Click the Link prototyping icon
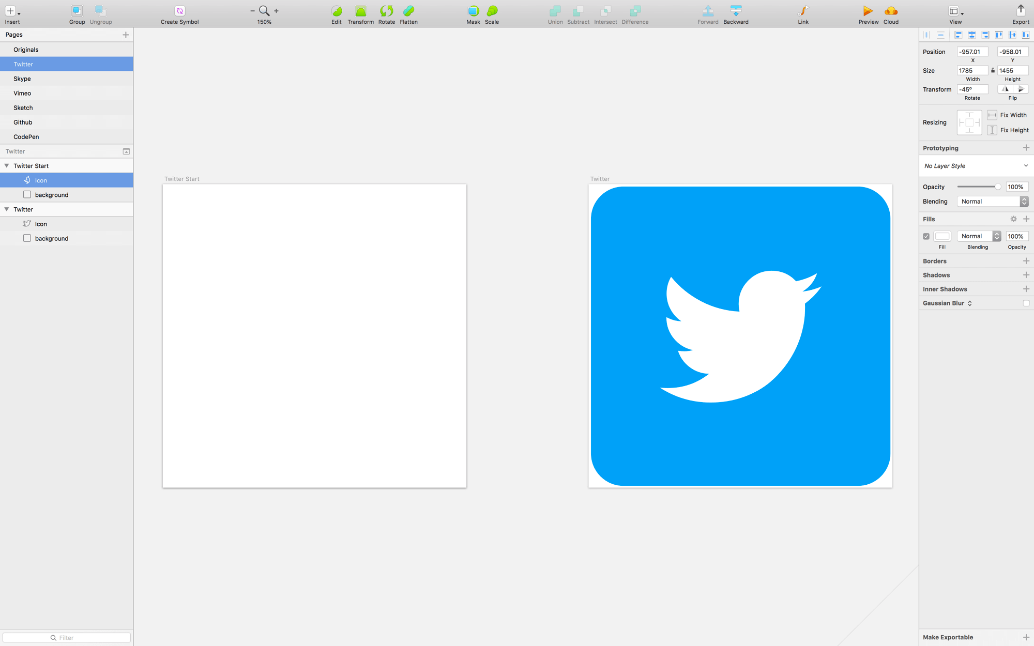 [803, 11]
